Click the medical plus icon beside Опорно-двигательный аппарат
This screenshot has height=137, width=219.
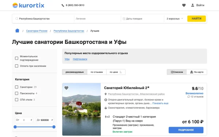105,100
